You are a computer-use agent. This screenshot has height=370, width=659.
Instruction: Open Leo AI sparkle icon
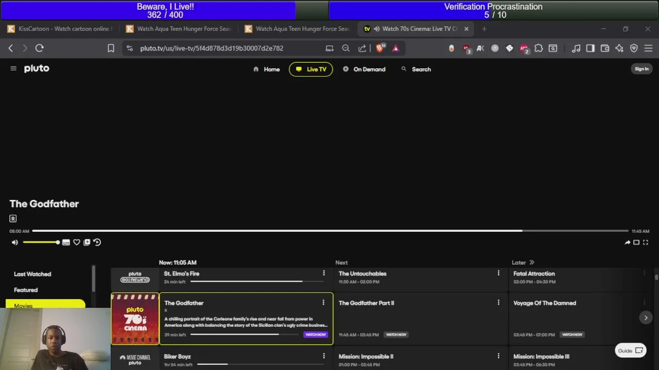619,48
